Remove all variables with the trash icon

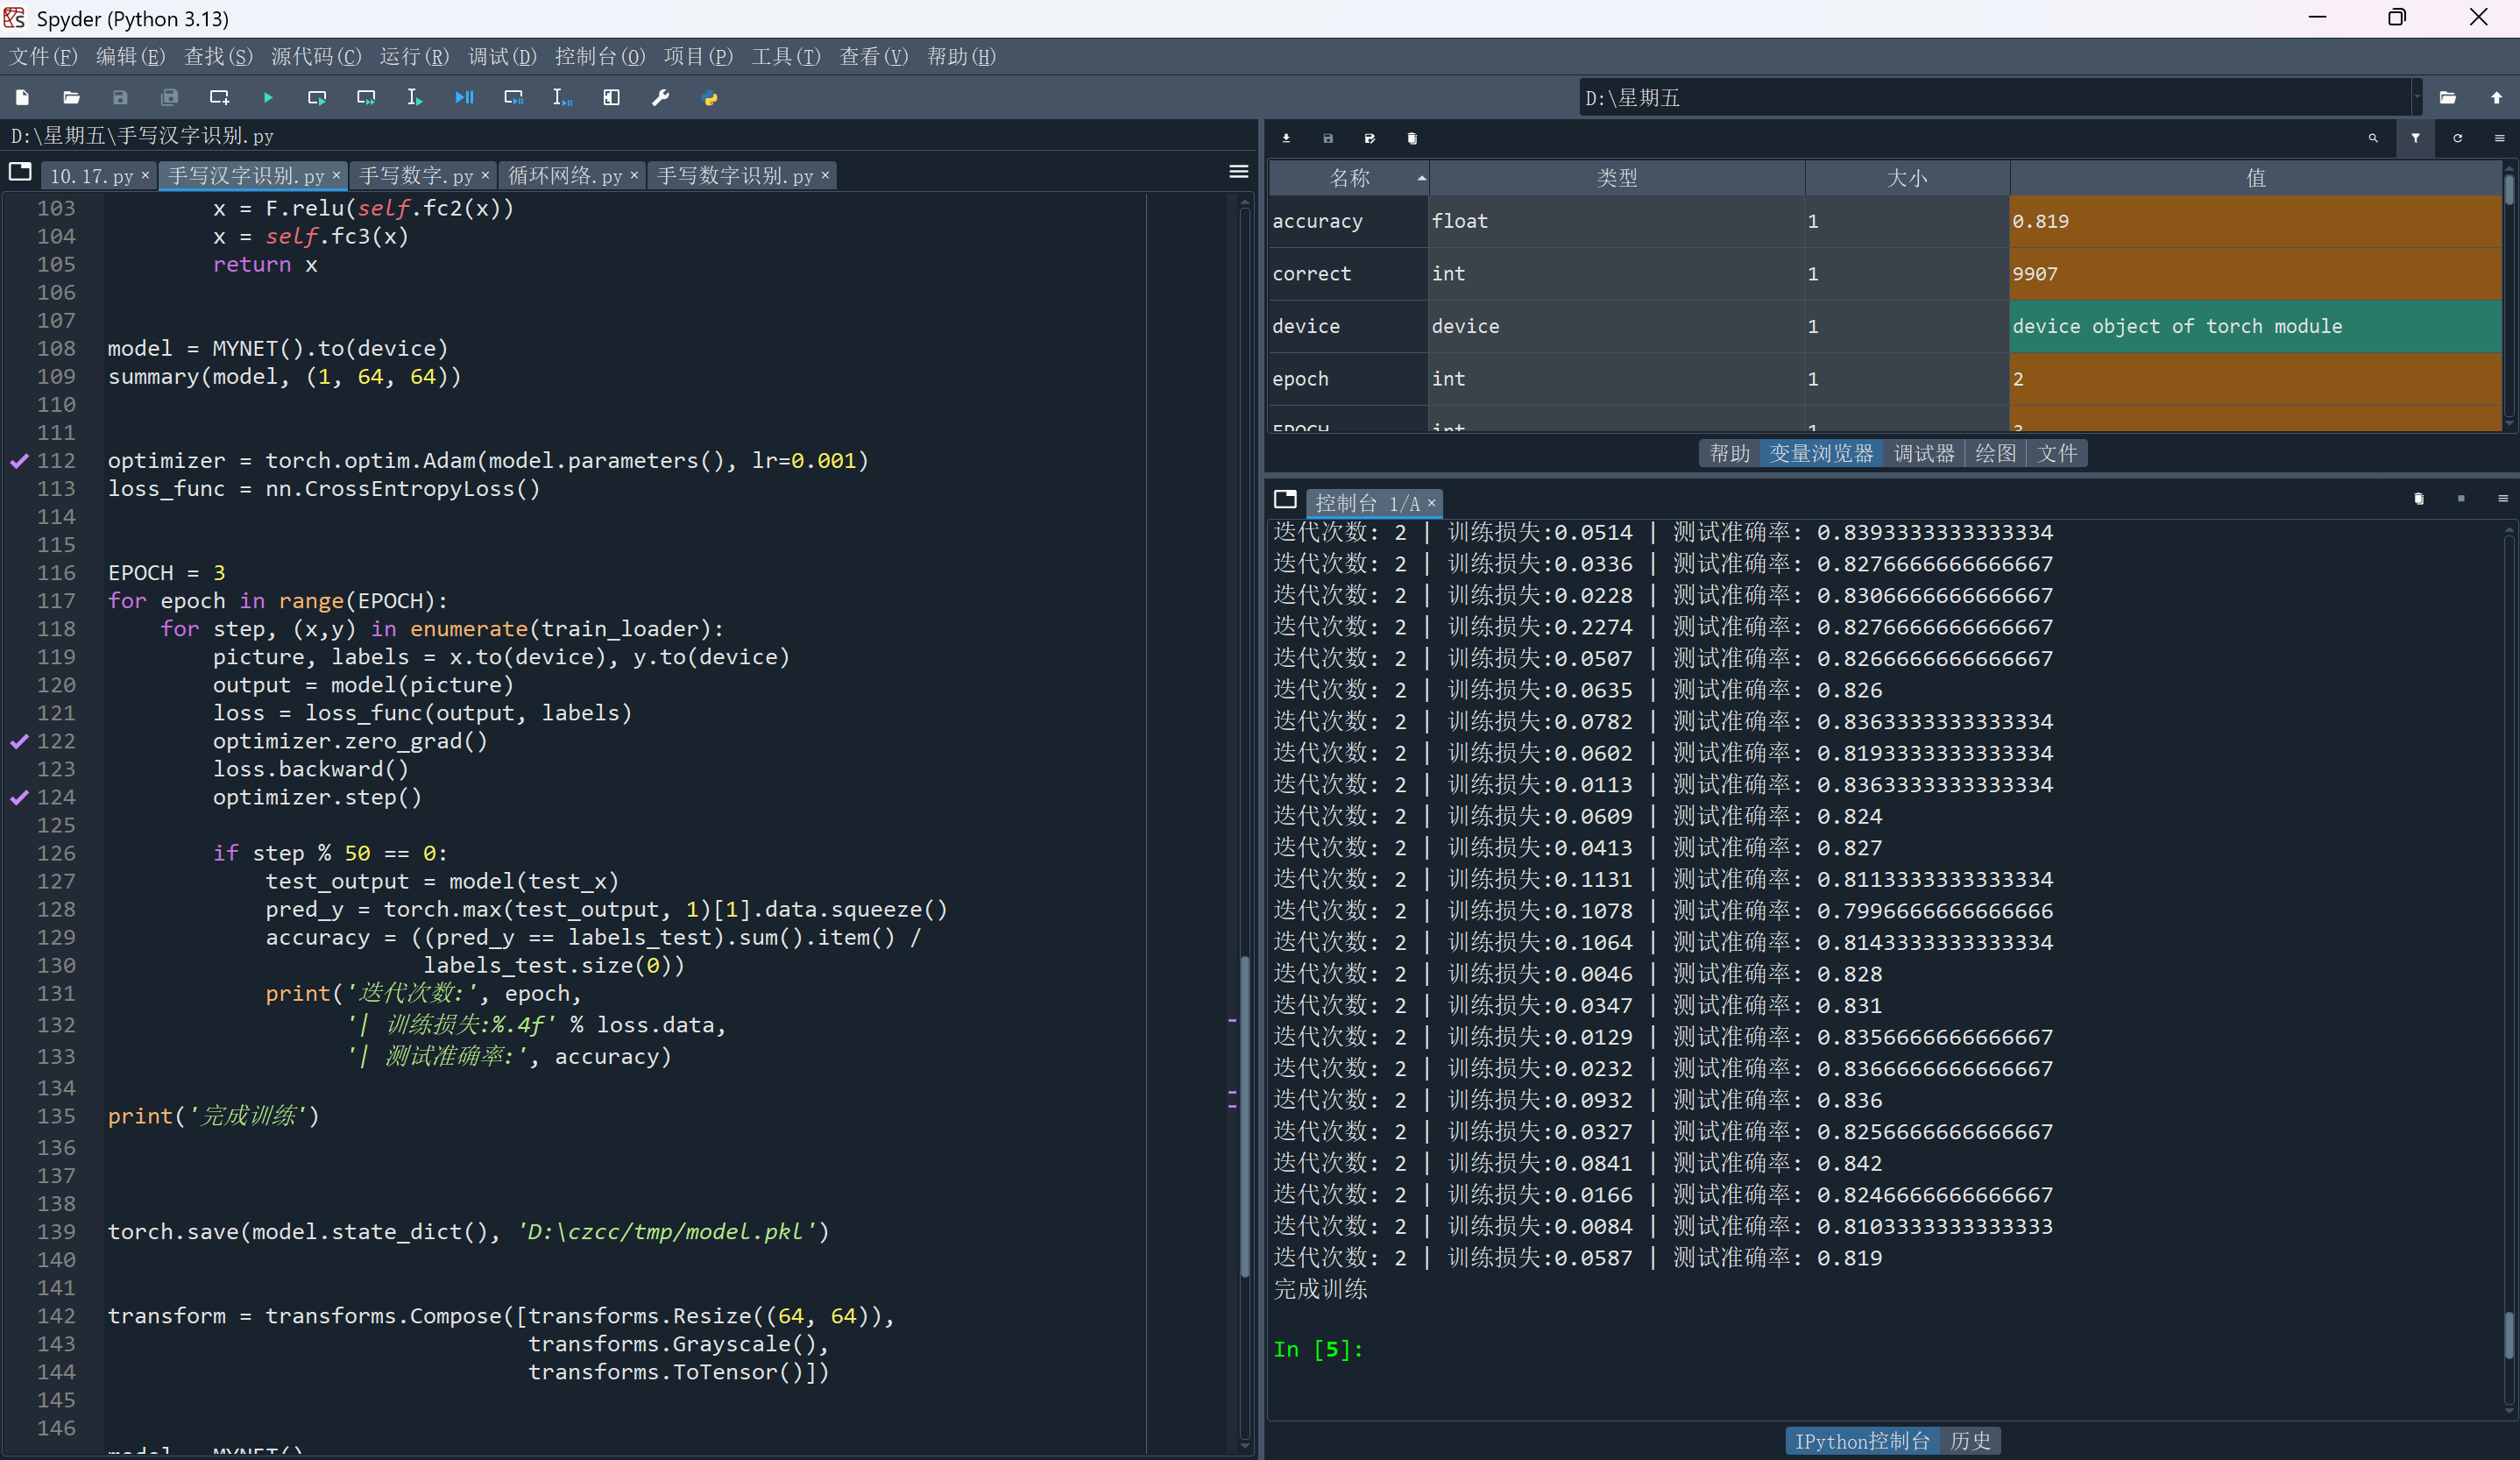coord(1412,139)
